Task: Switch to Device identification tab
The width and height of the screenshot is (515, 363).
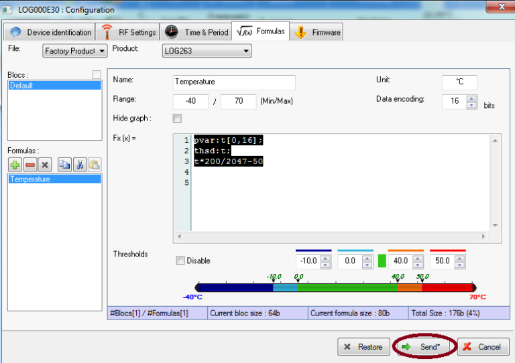Action: 50,31
